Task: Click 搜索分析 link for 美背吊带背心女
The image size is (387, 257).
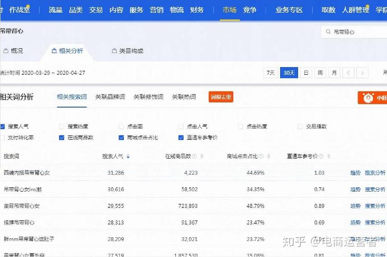Action: 375,206
